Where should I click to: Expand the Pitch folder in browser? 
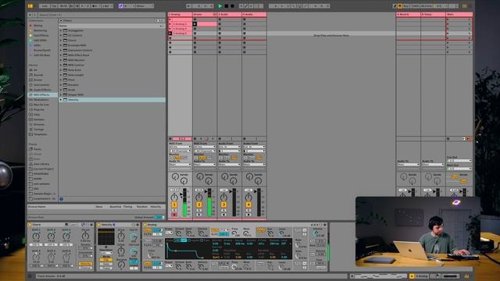[x=61, y=80]
